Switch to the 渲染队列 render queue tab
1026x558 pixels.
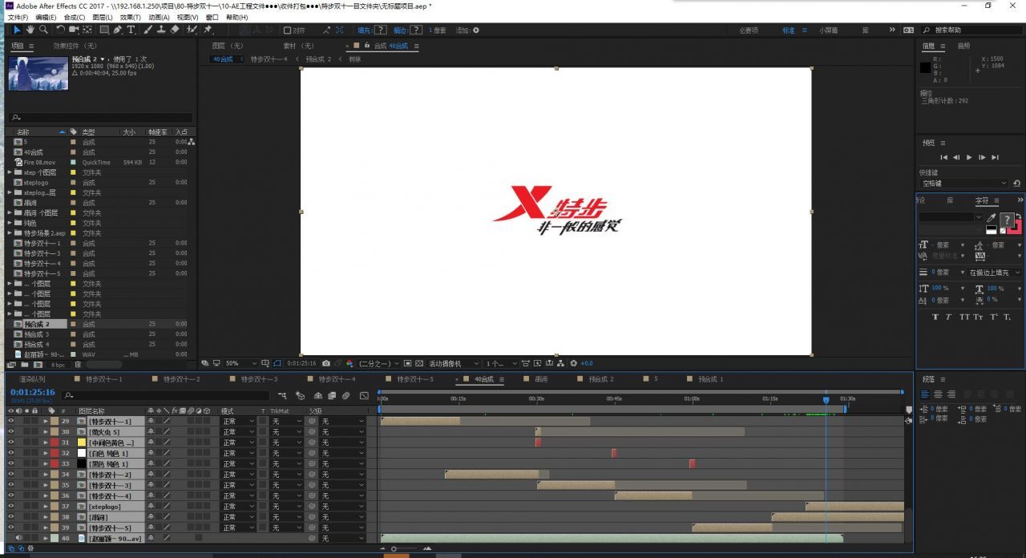34,378
